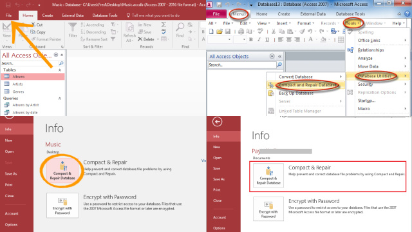Screen dimensions: 412x232
Task: Click Encrypt with Password button in Music Info
Action: click(62, 206)
